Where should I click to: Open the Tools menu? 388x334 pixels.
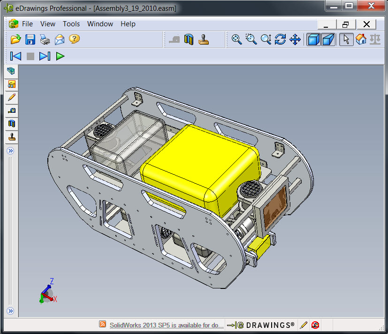[x=71, y=24]
